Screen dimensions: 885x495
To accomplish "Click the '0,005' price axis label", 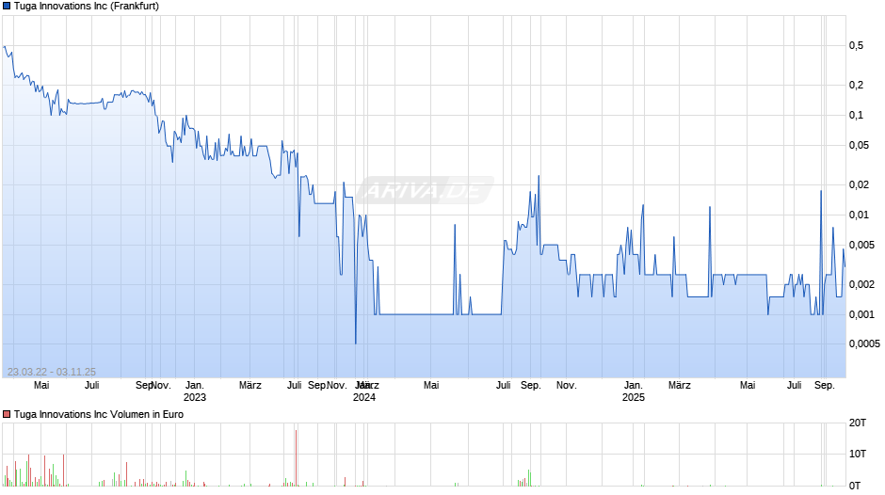I will (x=861, y=245).
